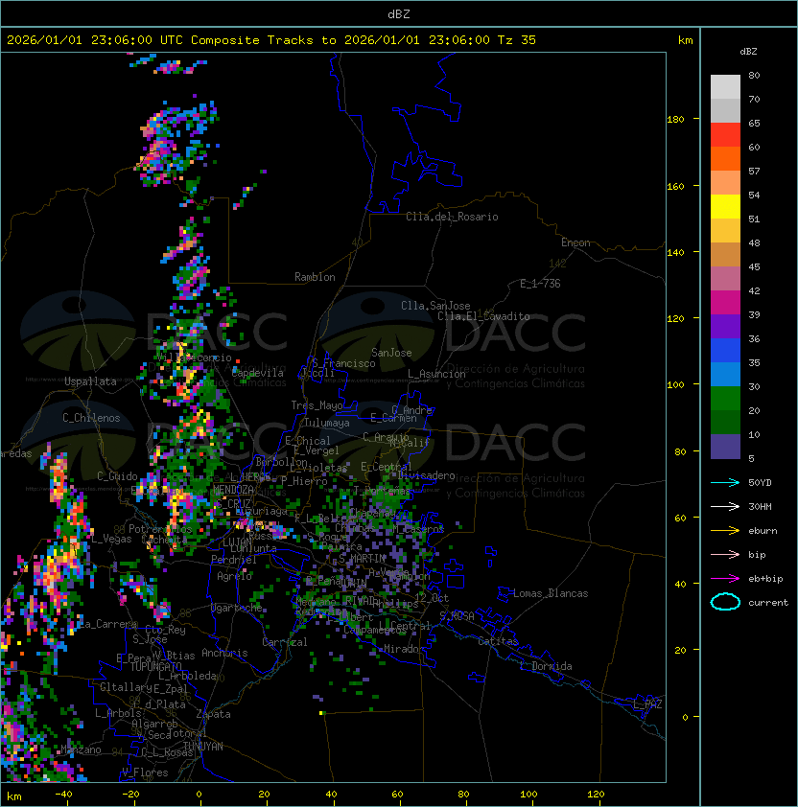Viewport: 798px width, 807px height.
Task: Click the 'Perdriel' place label
Action: [x=234, y=560]
